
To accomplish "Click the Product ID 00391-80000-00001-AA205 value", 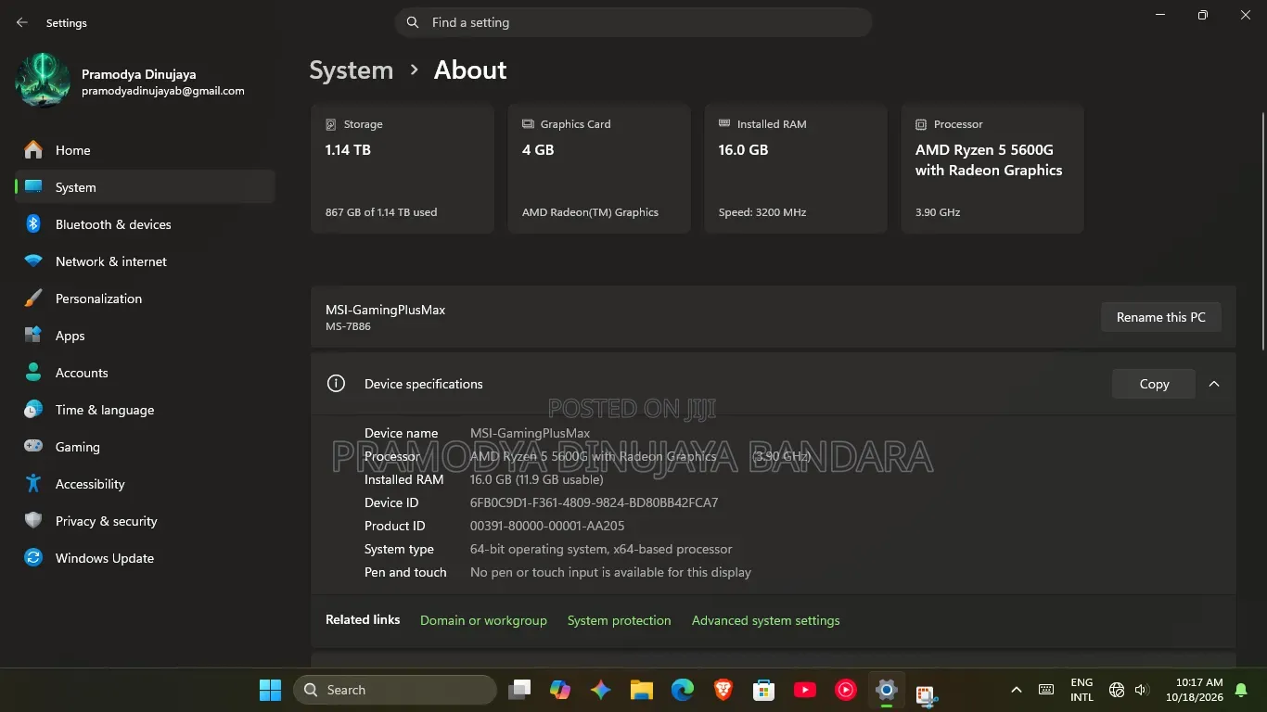I will coord(547,526).
